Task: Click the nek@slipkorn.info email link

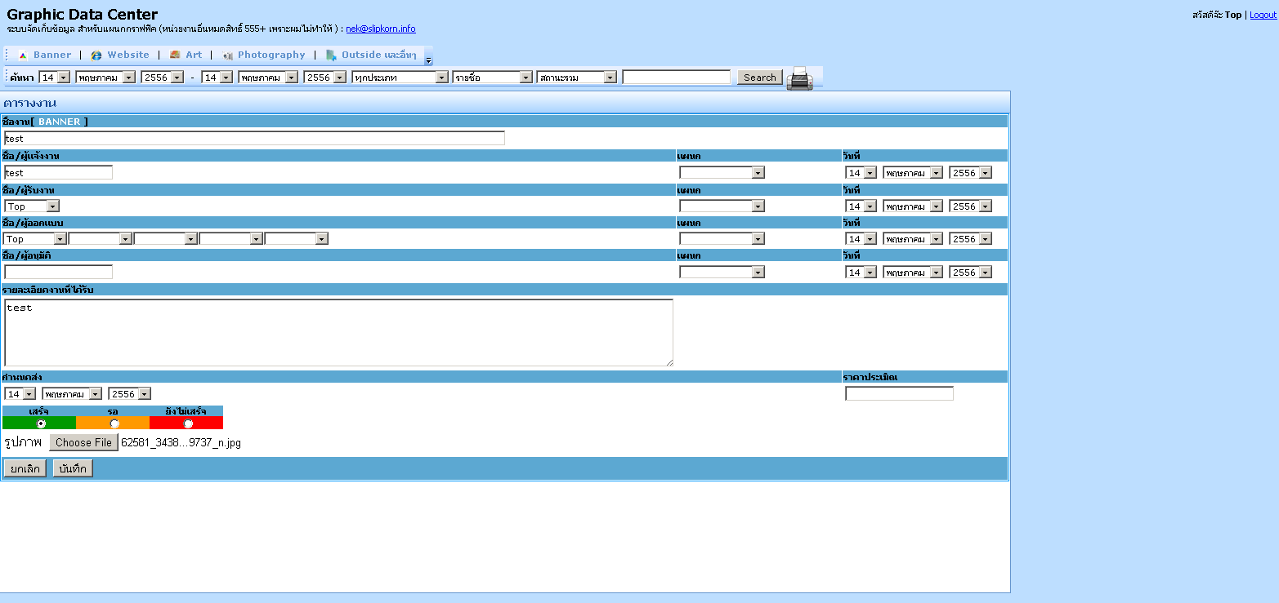Action: (381, 29)
